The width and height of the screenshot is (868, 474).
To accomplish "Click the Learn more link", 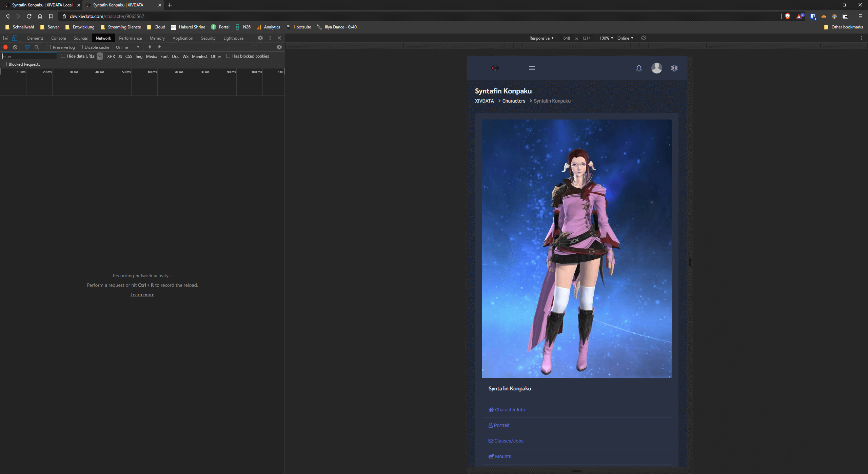I will coord(142,295).
